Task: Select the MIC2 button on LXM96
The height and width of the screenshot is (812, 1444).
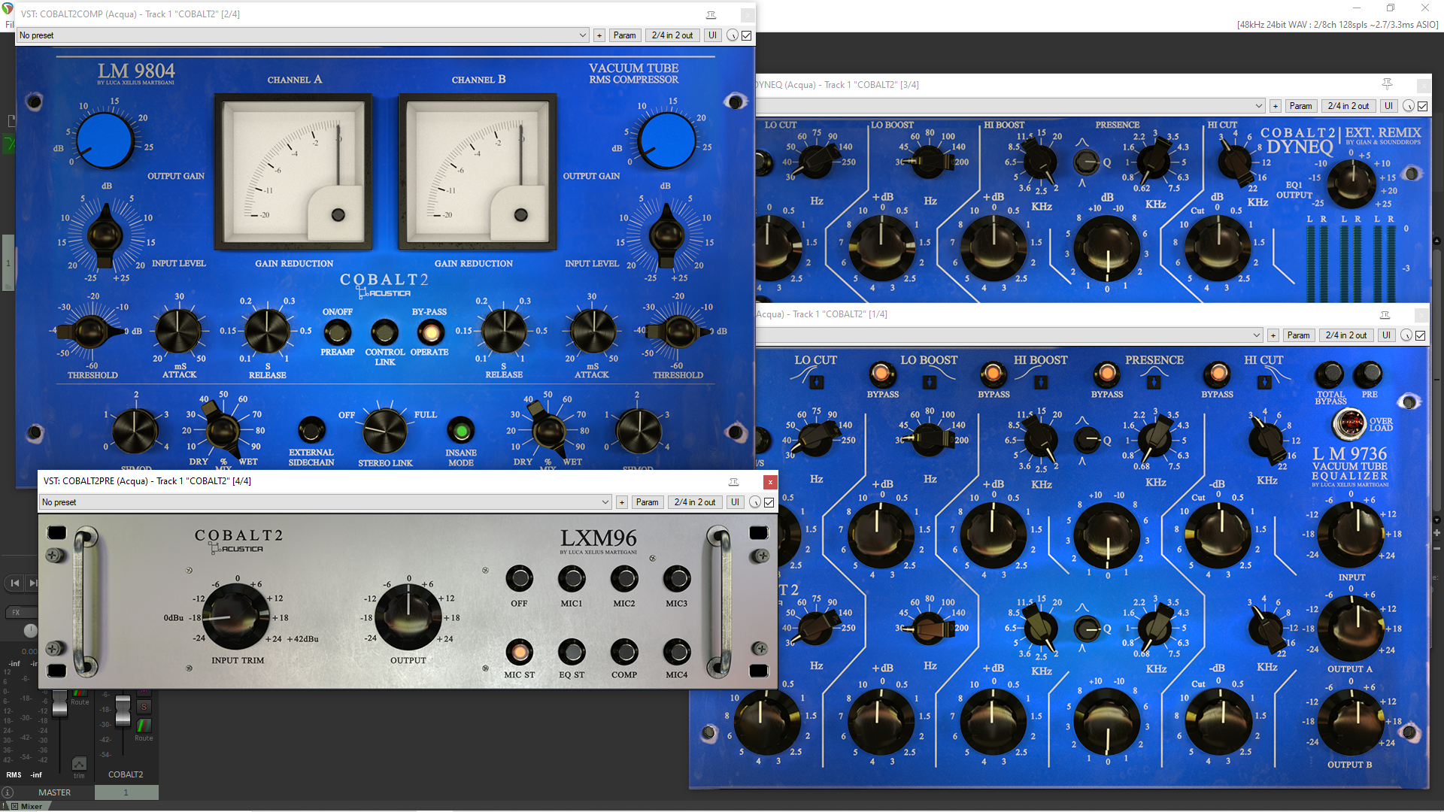Action: click(x=624, y=578)
